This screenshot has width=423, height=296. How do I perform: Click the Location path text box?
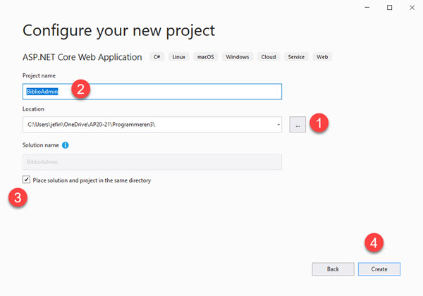(152, 125)
